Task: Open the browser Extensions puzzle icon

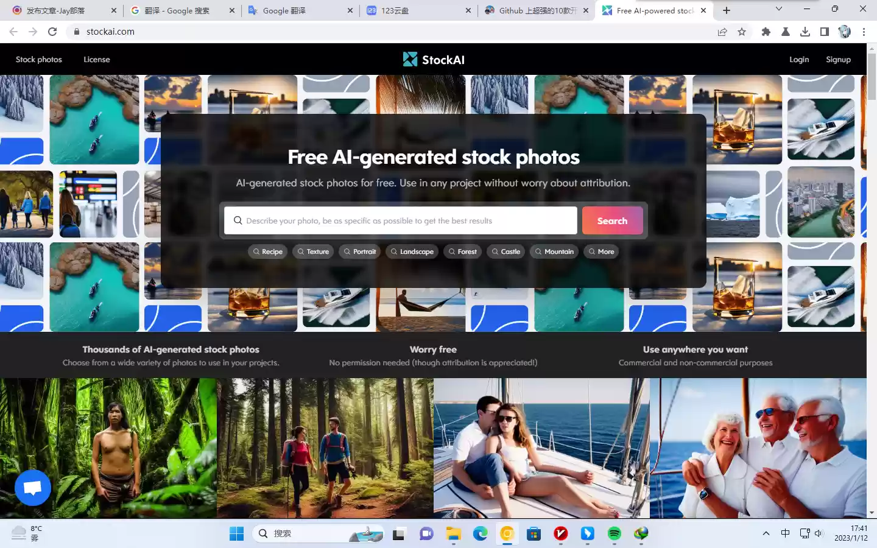Action: (766, 32)
